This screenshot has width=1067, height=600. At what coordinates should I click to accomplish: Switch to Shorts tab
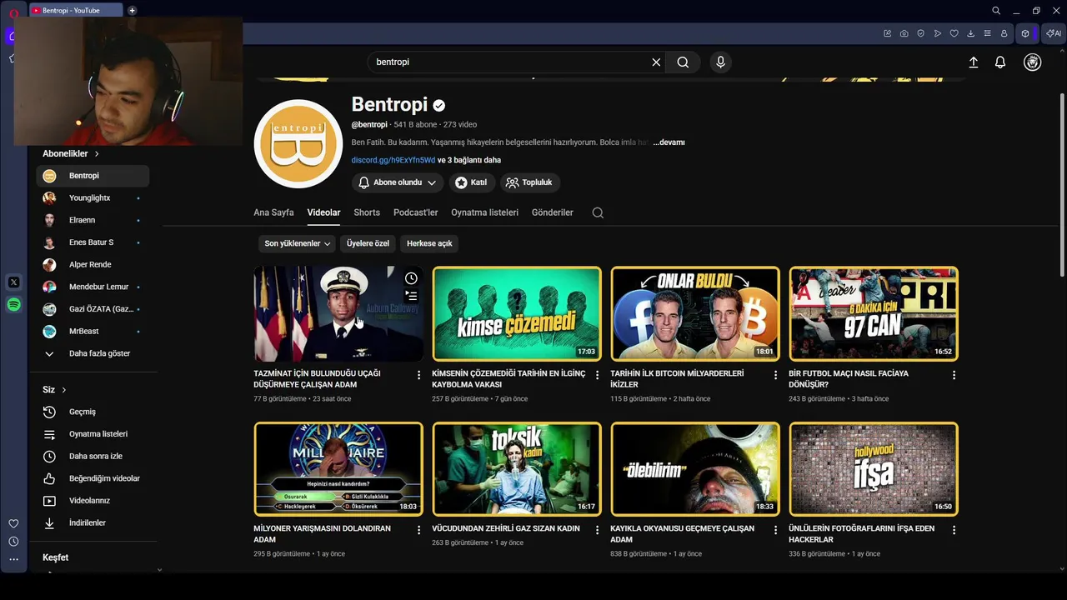pyautogui.click(x=367, y=212)
